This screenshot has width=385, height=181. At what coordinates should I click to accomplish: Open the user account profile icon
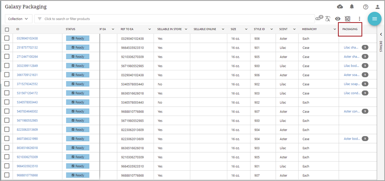pyautogui.click(x=377, y=7)
